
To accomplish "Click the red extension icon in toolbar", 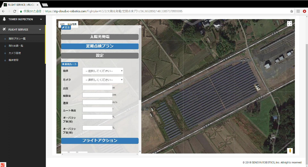I will click(x=305, y=11).
